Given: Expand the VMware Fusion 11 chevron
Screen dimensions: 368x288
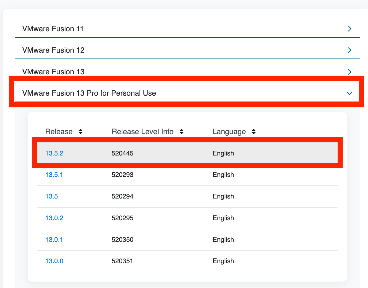Looking at the screenshot, I should [349, 29].
